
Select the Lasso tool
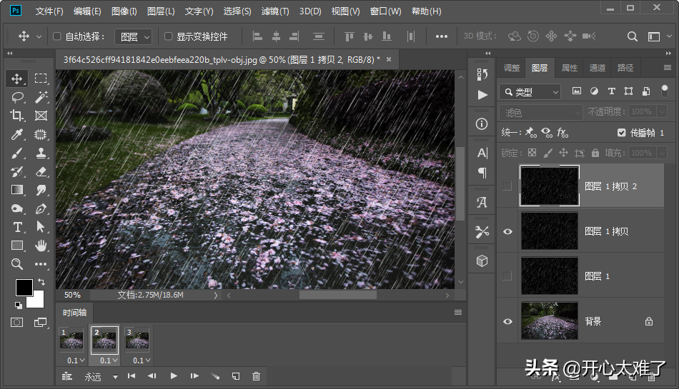point(18,97)
